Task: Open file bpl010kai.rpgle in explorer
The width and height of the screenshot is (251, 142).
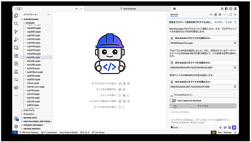Action: (x=37, y=72)
